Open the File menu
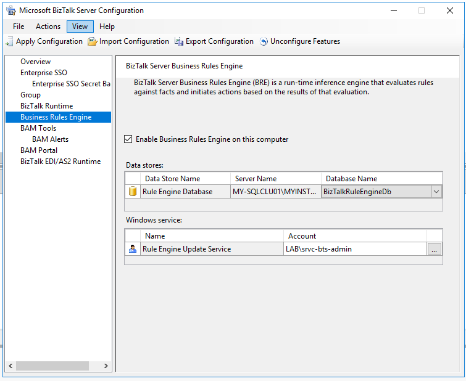 click(x=19, y=27)
